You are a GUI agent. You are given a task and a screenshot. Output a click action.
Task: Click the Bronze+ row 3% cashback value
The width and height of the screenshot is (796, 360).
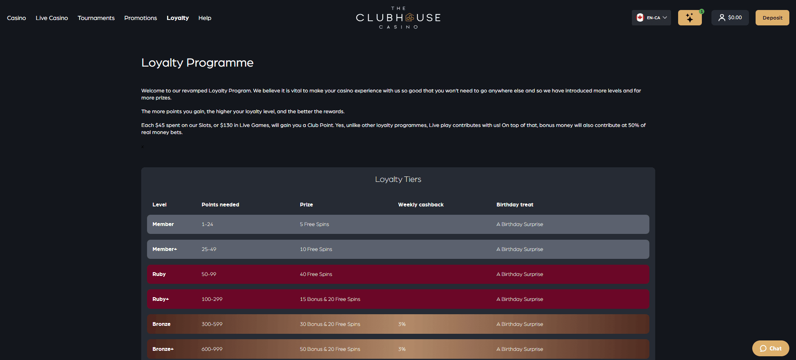[x=402, y=349]
